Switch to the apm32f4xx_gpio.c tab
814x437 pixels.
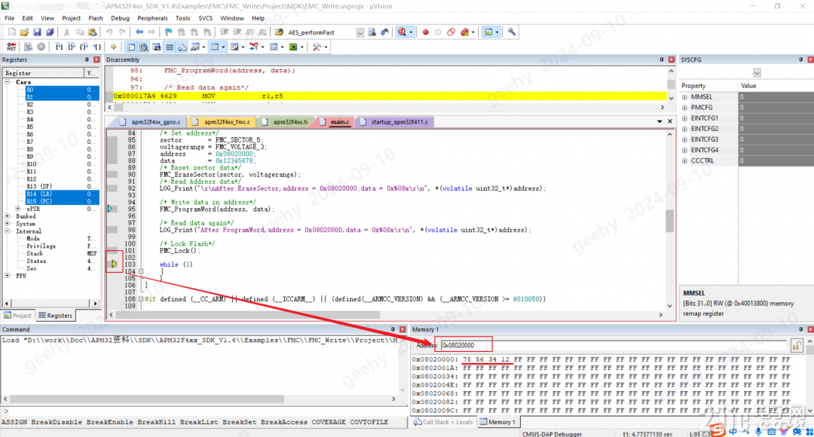[151, 122]
